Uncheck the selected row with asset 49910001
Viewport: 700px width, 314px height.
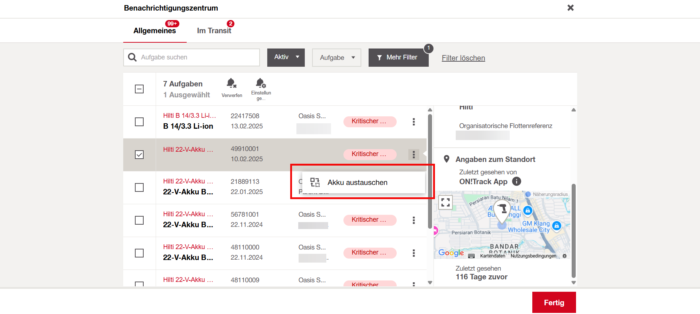click(139, 155)
